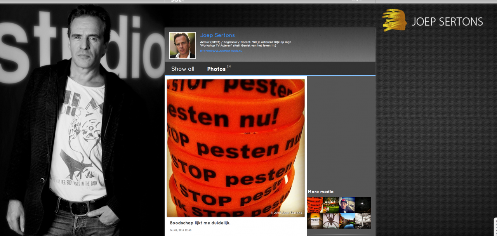Click the JOEP SERTONS logo text

click(447, 22)
